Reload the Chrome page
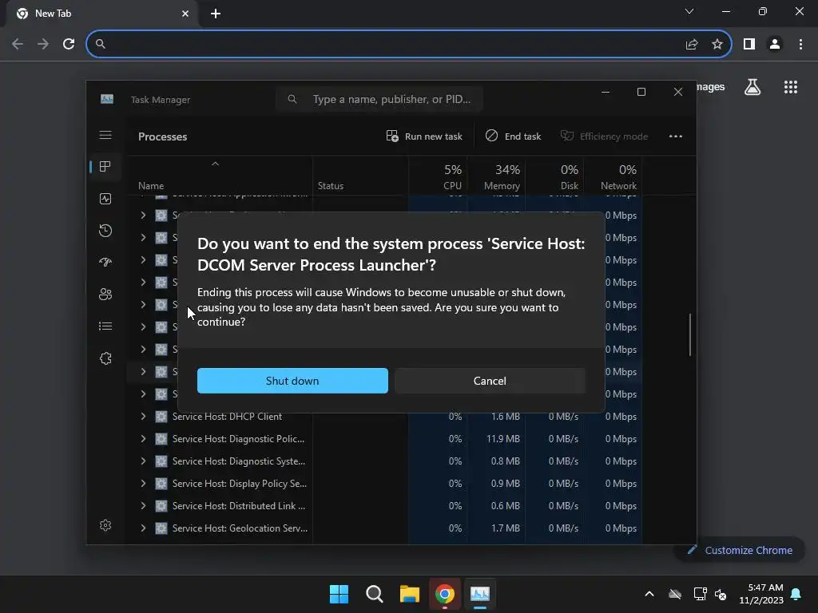Screen dimensions: 818x613 (x=69, y=44)
